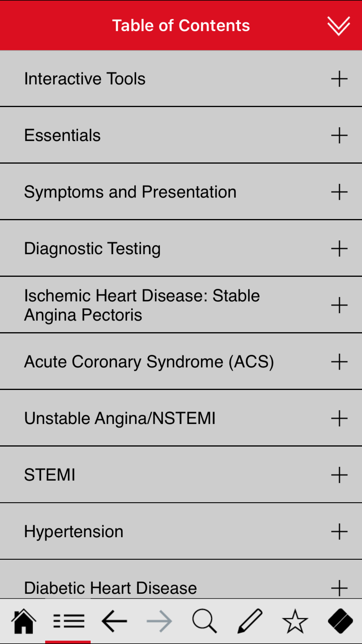Viewport: 362px width, 644px height.
Task: Expand the Diagnostic Testing plus icon
Action: pos(339,249)
